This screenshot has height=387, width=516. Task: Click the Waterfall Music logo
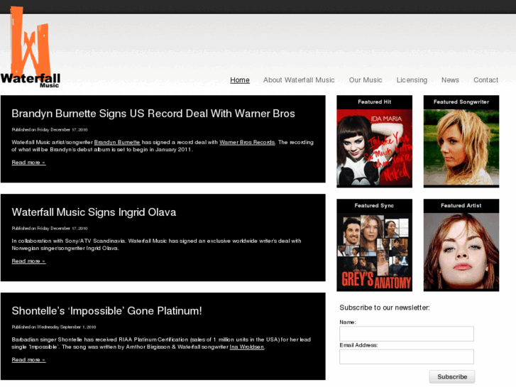(x=31, y=48)
